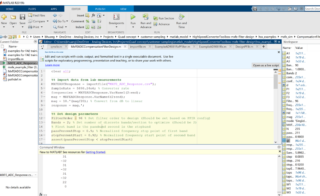Run the script with green Run arrow
Viewport: 320px width, 196px height.
click(x=133, y=17)
